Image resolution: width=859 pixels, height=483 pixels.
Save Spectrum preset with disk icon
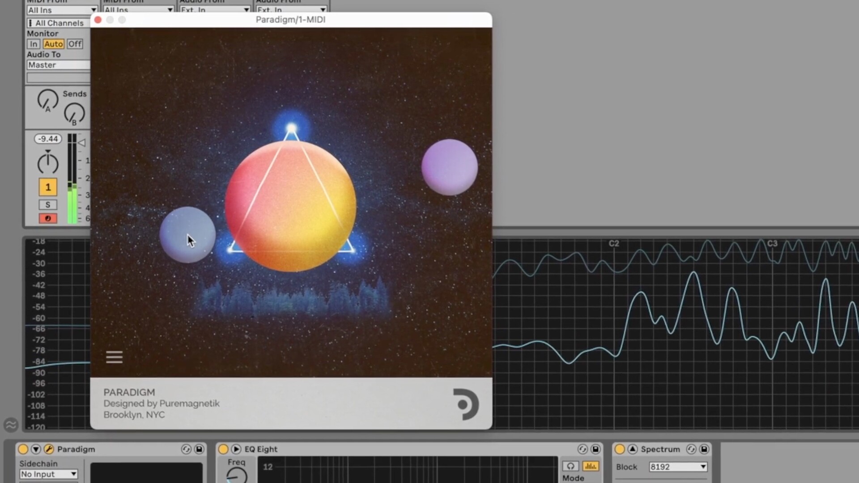tap(704, 449)
